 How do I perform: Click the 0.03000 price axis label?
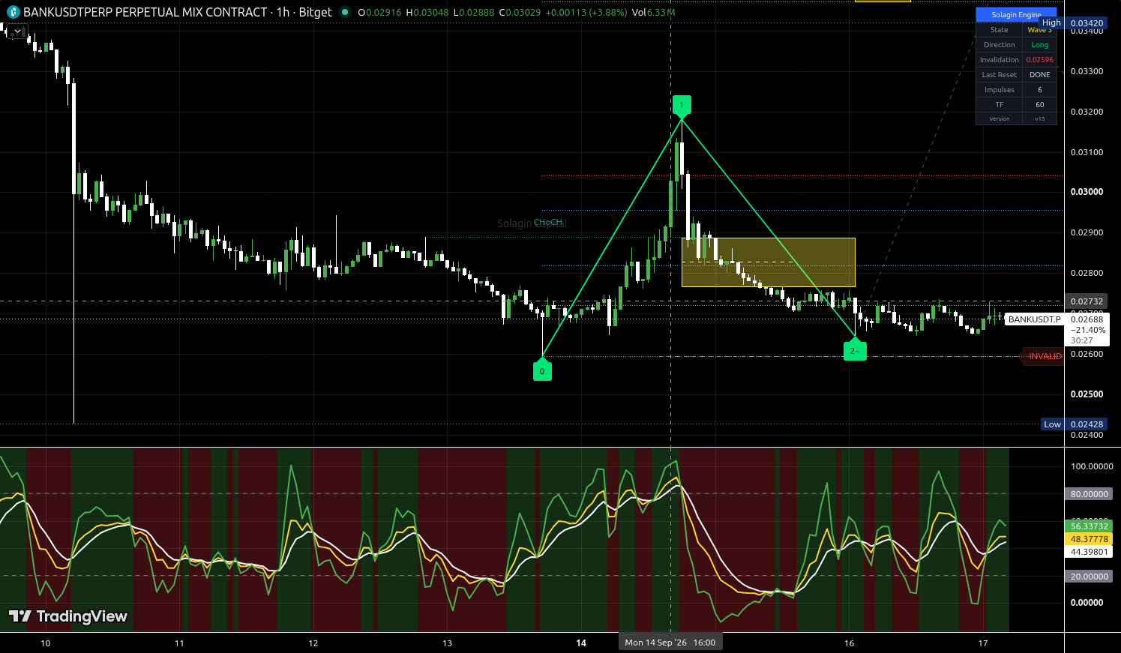1087,192
